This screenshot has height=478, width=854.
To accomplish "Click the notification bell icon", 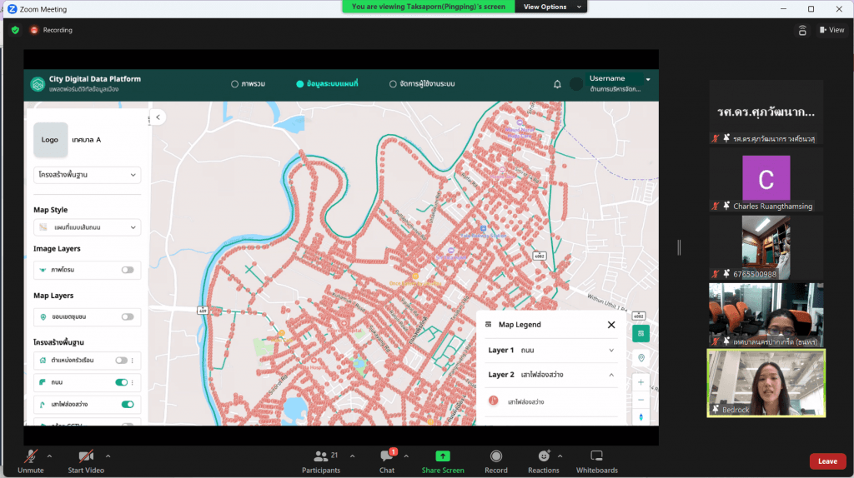I will [x=557, y=84].
